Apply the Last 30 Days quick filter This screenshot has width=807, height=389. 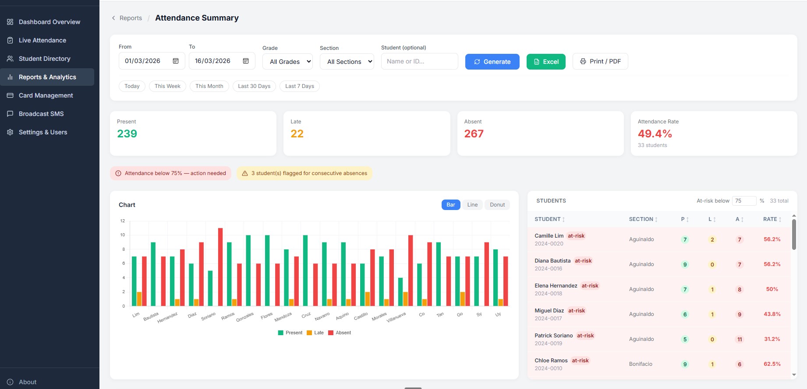coord(254,86)
